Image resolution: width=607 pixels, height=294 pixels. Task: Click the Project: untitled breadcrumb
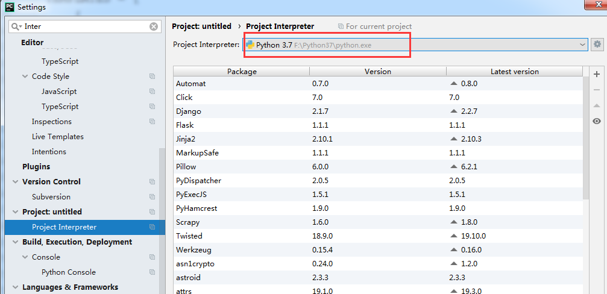click(x=201, y=27)
